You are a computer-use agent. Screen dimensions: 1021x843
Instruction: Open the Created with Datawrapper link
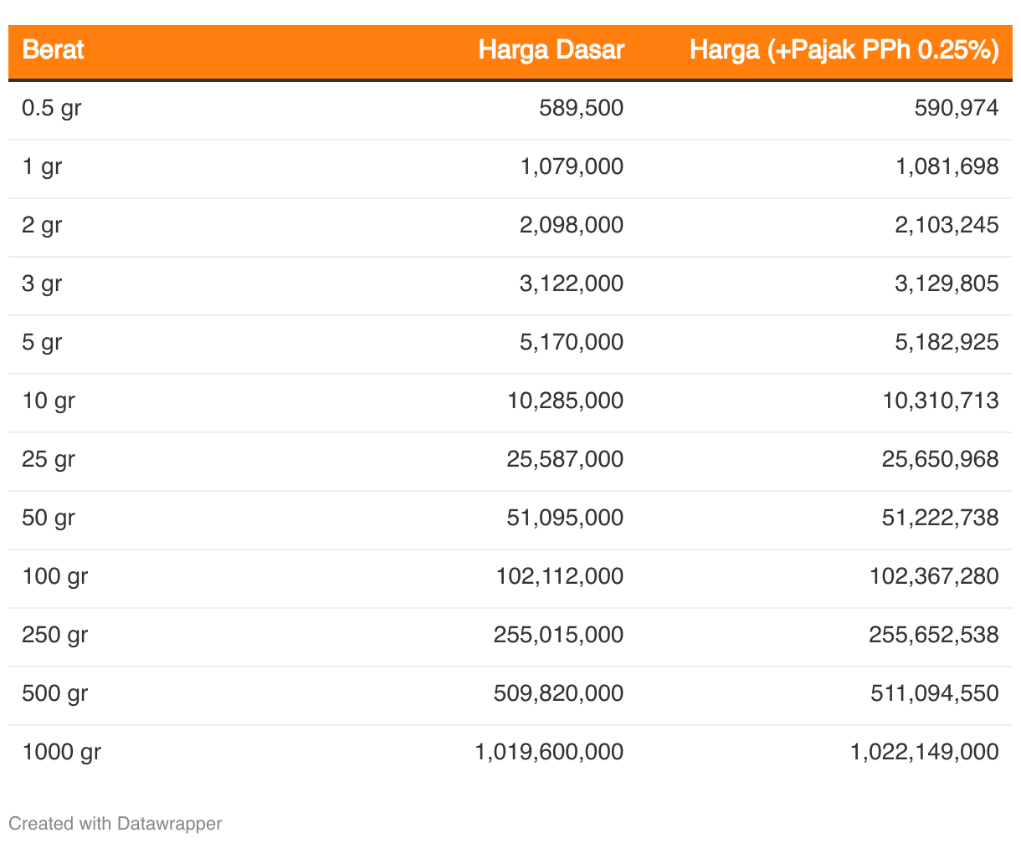tap(115, 823)
